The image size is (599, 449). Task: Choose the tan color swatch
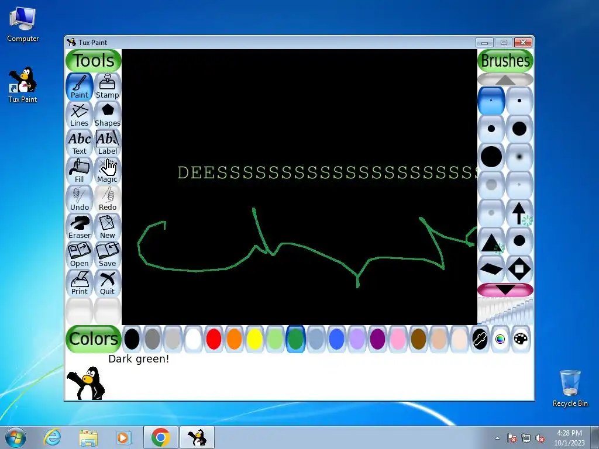point(439,339)
